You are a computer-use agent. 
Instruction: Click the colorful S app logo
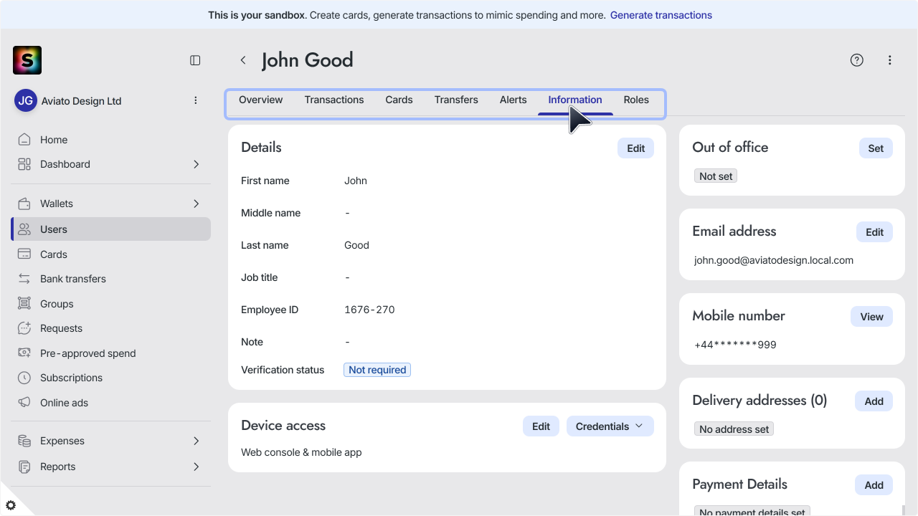27,60
